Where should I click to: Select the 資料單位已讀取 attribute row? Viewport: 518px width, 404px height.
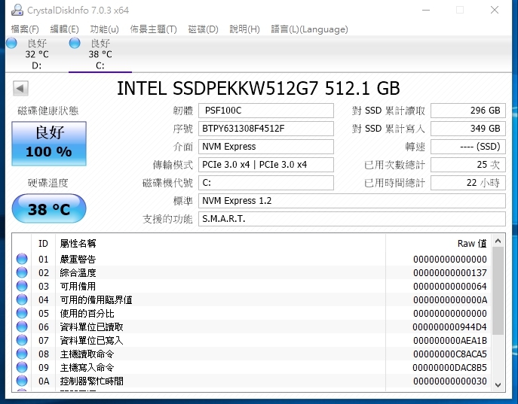click(x=252, y=327)
